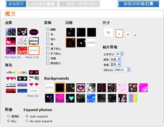Select the white stars on black border
This screenshot has width=164, height=127.
coord(22,79)
